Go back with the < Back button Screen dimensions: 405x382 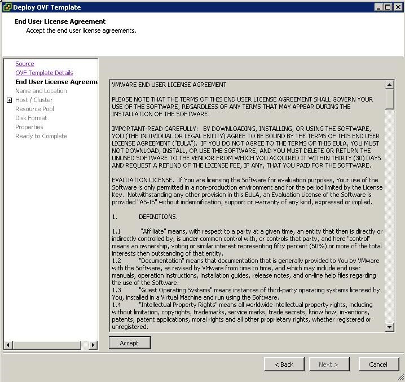point(284,365)
